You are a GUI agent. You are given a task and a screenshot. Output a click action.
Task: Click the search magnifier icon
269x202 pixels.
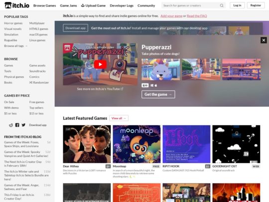tap(222, 5)
